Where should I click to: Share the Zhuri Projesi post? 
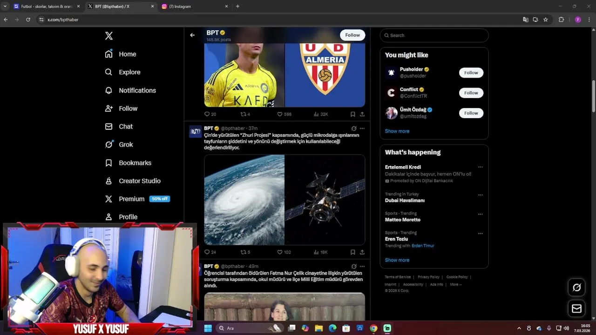click(x=362, y=252)
